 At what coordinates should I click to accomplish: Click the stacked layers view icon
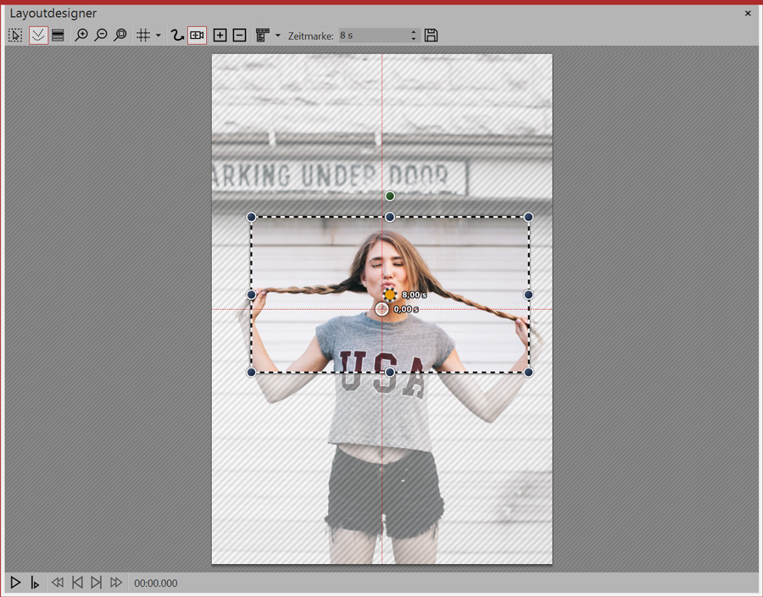(x=58, y=36)
